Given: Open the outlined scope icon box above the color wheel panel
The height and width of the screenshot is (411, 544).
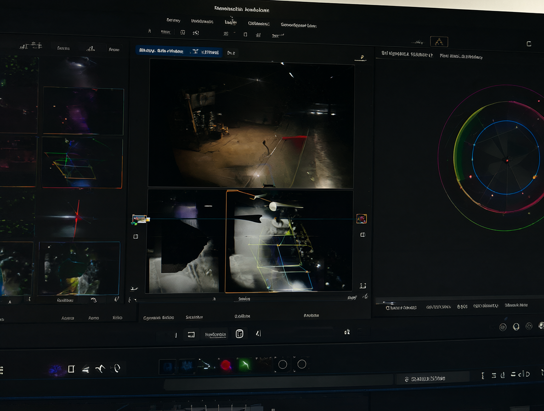Looking at the screenshot, I should coord(439,42).
